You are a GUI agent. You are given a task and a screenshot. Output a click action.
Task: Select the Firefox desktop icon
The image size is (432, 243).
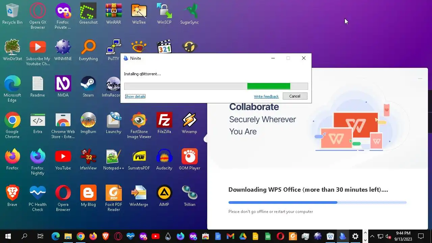12,160
